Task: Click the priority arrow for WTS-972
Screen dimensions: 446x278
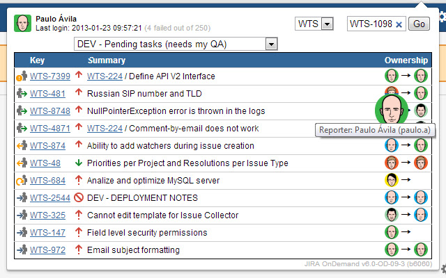Action: pos(79,250)
